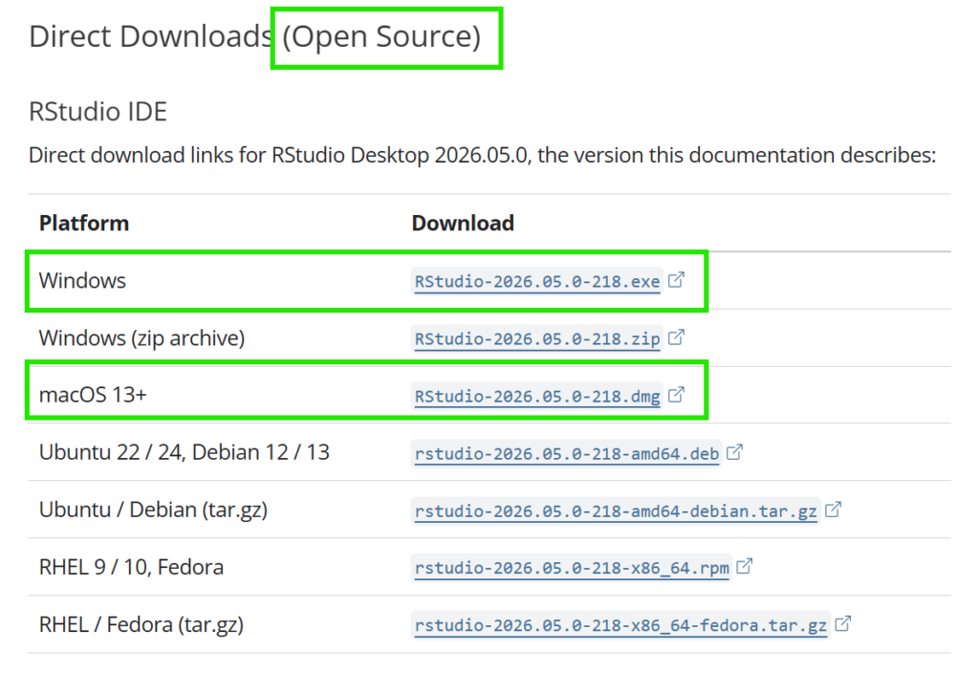
Task: Click external-link icon beside the .zip file
Action: [x=676, y=337]
